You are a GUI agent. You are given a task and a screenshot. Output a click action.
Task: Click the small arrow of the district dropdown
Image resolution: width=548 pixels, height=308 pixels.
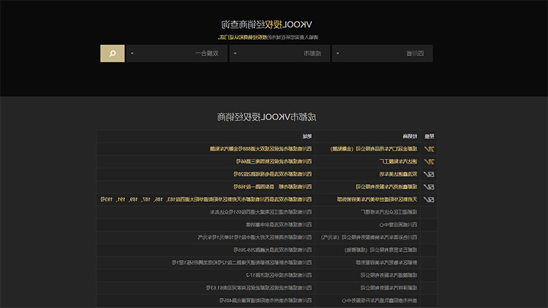coord(132,53)
